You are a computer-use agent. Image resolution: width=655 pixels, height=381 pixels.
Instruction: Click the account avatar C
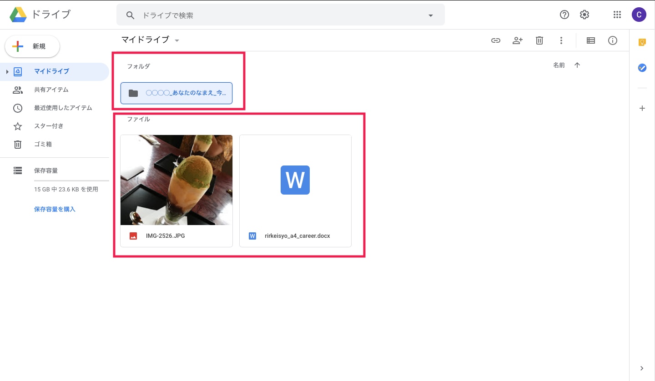[639, 15]
